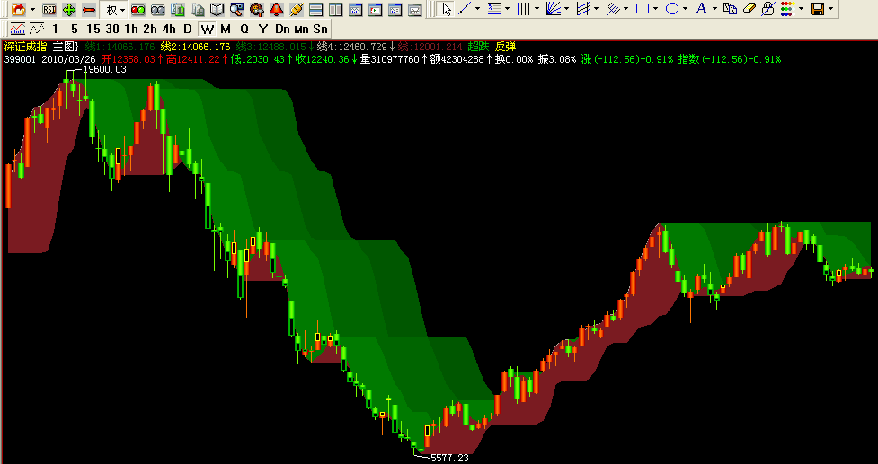This screenshot has height=464, width=878.
Task: Click the red horizontal double-arrow icon
Action: click(89, 9)
